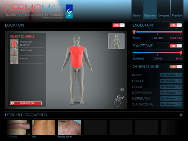Screen dimensions: 188x141
Task: Tap the rotate hand gesture icon
Action: 119,101
